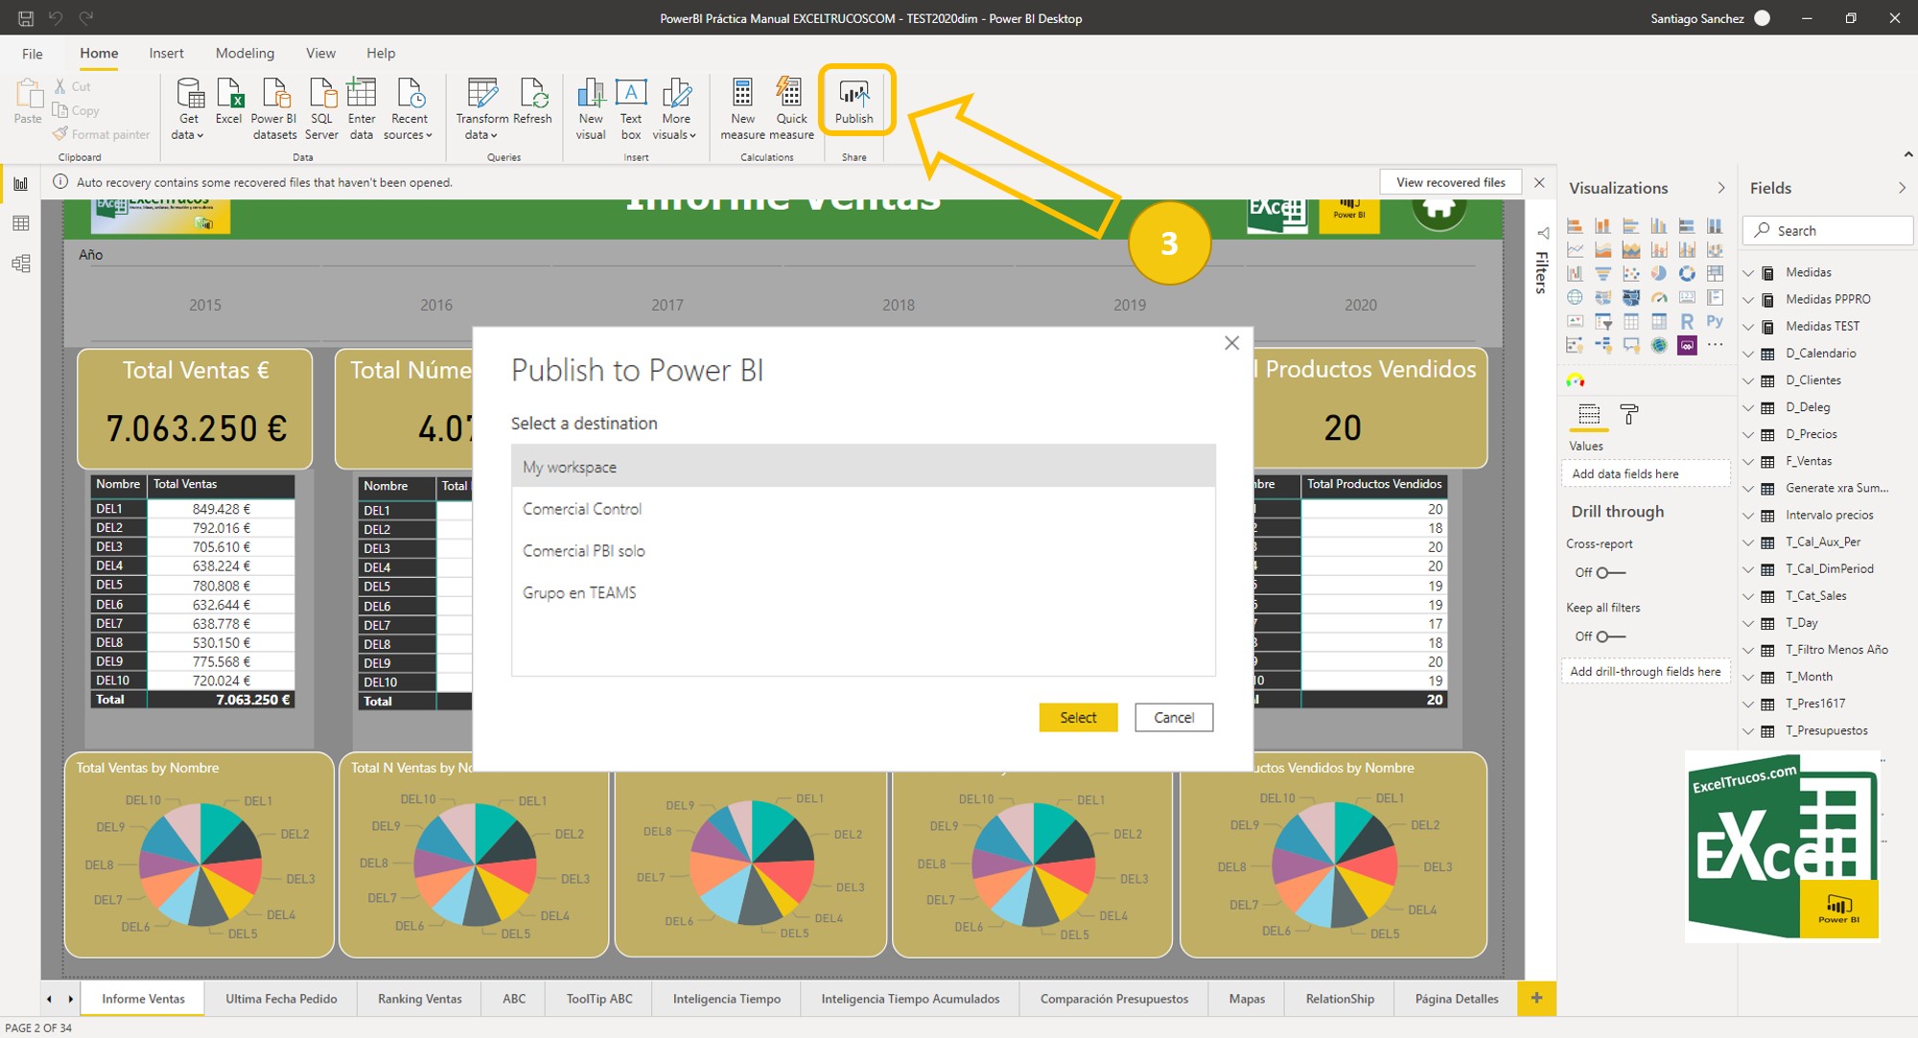Collapse the Visualizations pane chevron
Image resolution: width=1918 pixels, height=1038 pixels.
pyautogui.click(x=1720, y=188)
